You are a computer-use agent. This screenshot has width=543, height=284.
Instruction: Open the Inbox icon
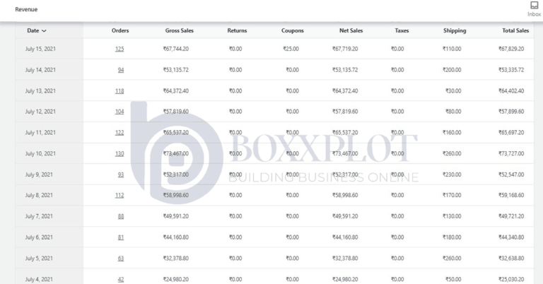[x=534, y=8]
